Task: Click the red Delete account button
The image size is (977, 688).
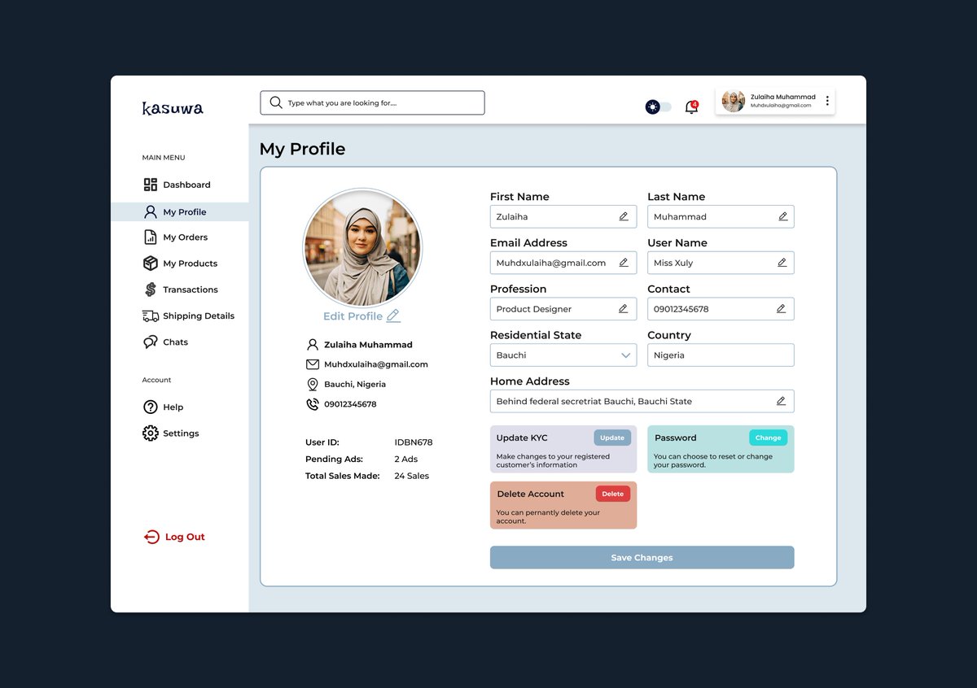Action: pyautogui.click(x=613, y=494)
